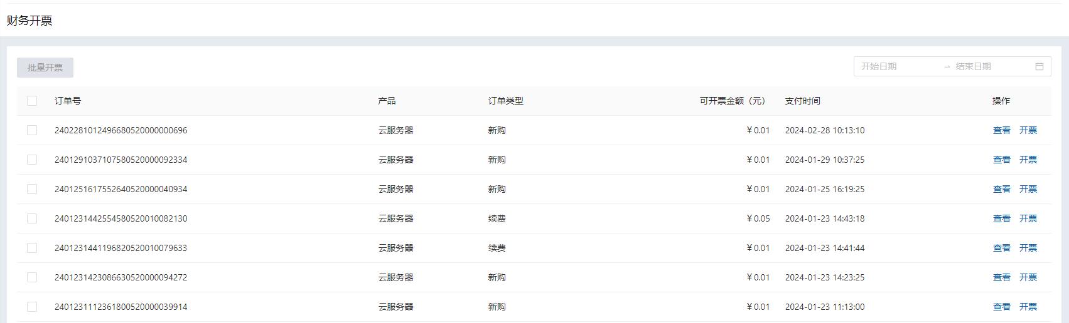Toggle the select-all checkbox in table header

[32, 101]
